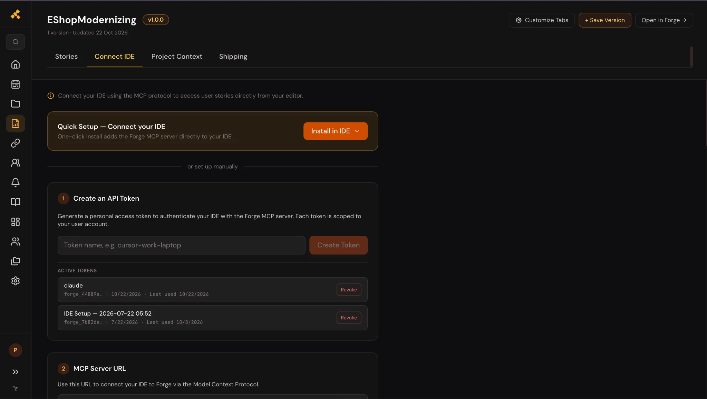Click the Forge logo icon
This screenshot has height=399, width=707.
coord(15,14)
